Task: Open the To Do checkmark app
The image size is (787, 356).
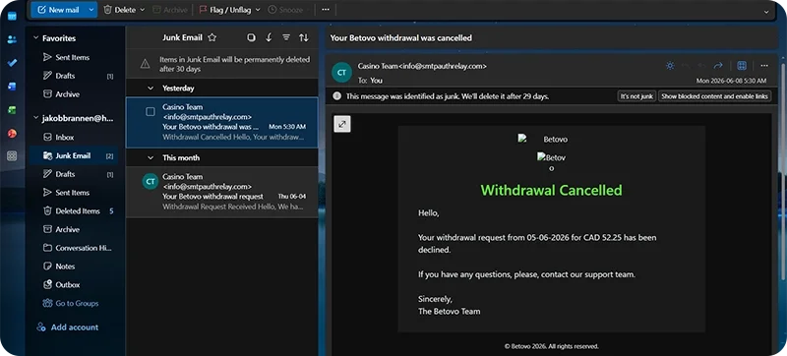Action: pos(12,63)
